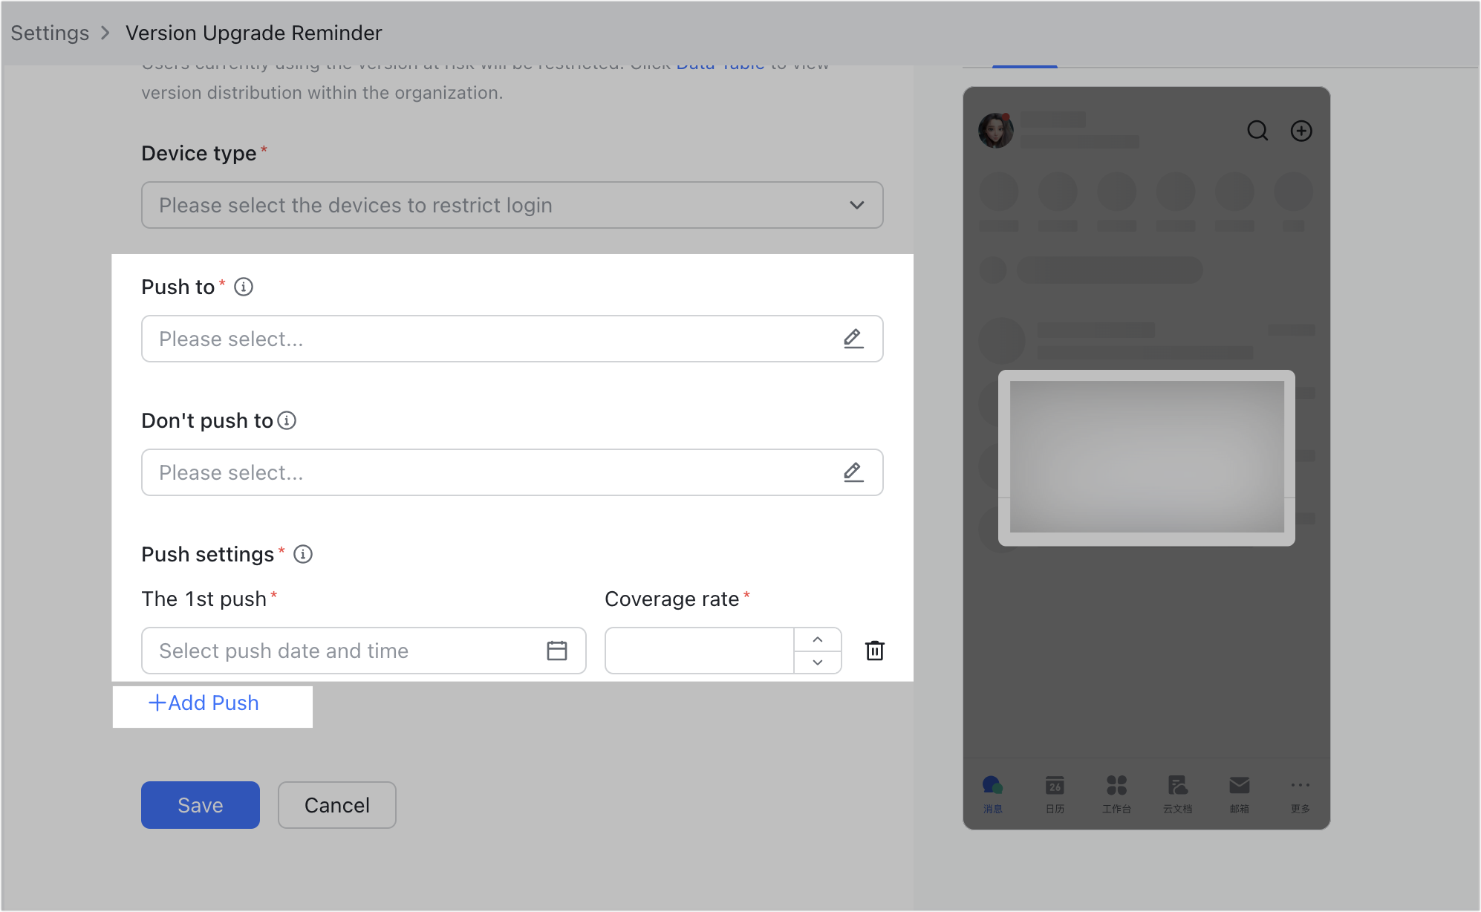Select the Calendar (日历) tab icon
The height and width of the screenshot is (912, 1481).
1055,785
